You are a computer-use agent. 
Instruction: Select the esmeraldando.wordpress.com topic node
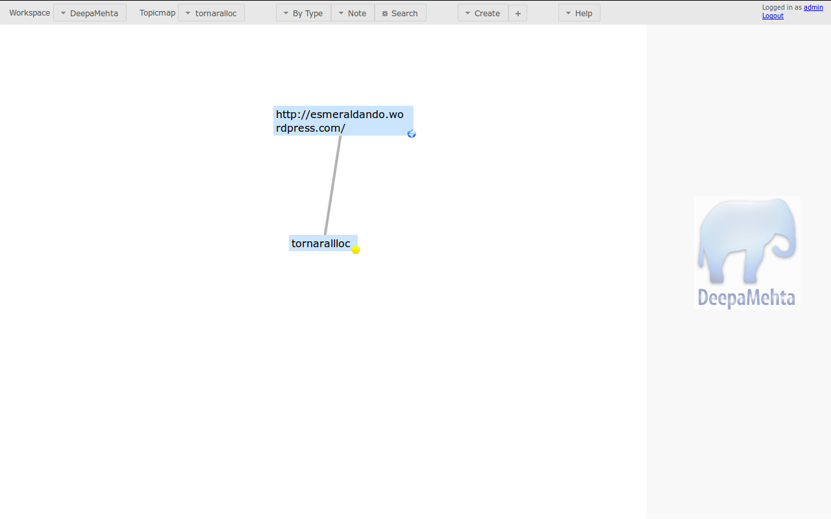point(343,121)
